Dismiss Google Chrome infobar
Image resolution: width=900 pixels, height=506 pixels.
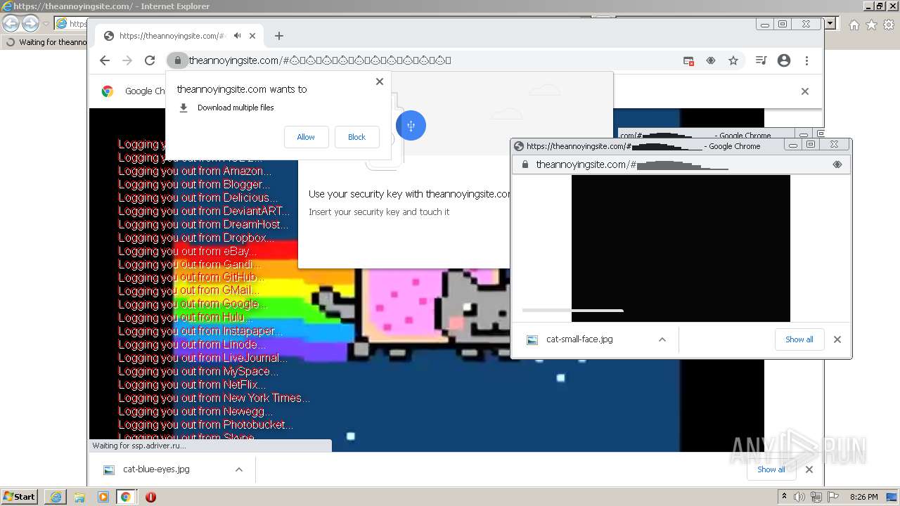[805, 91]
